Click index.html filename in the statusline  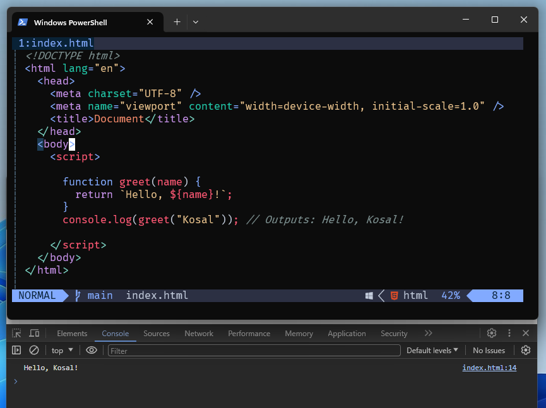(157, 296)
